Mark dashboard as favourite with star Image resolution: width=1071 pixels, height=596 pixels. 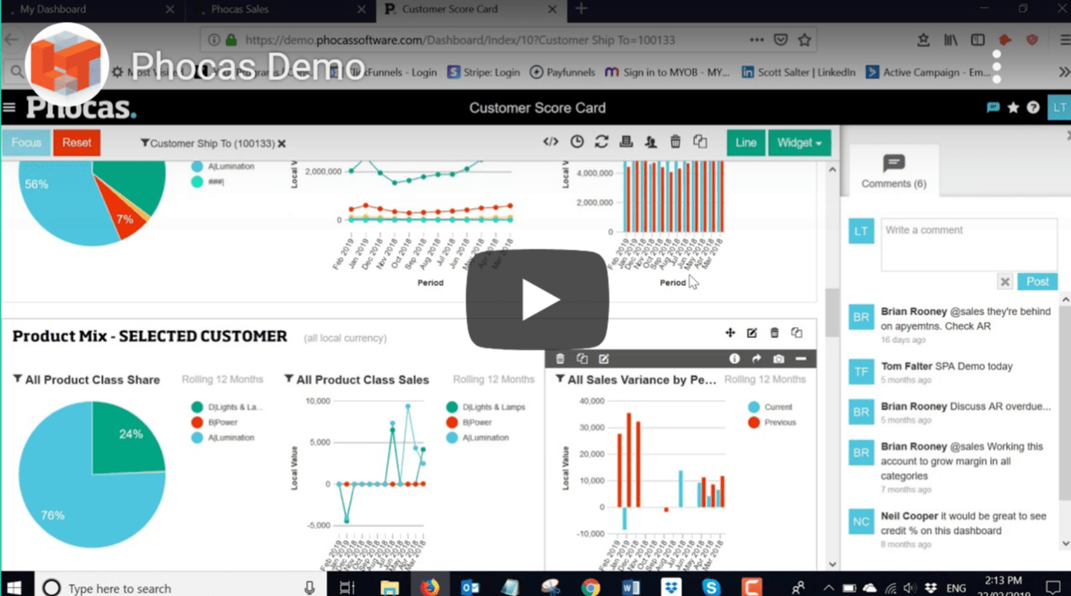1013,108
